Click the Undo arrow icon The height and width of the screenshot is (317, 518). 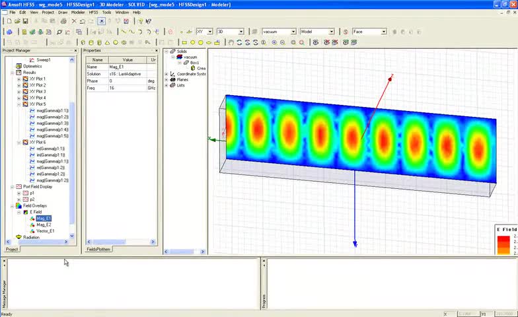pos(82,21)
